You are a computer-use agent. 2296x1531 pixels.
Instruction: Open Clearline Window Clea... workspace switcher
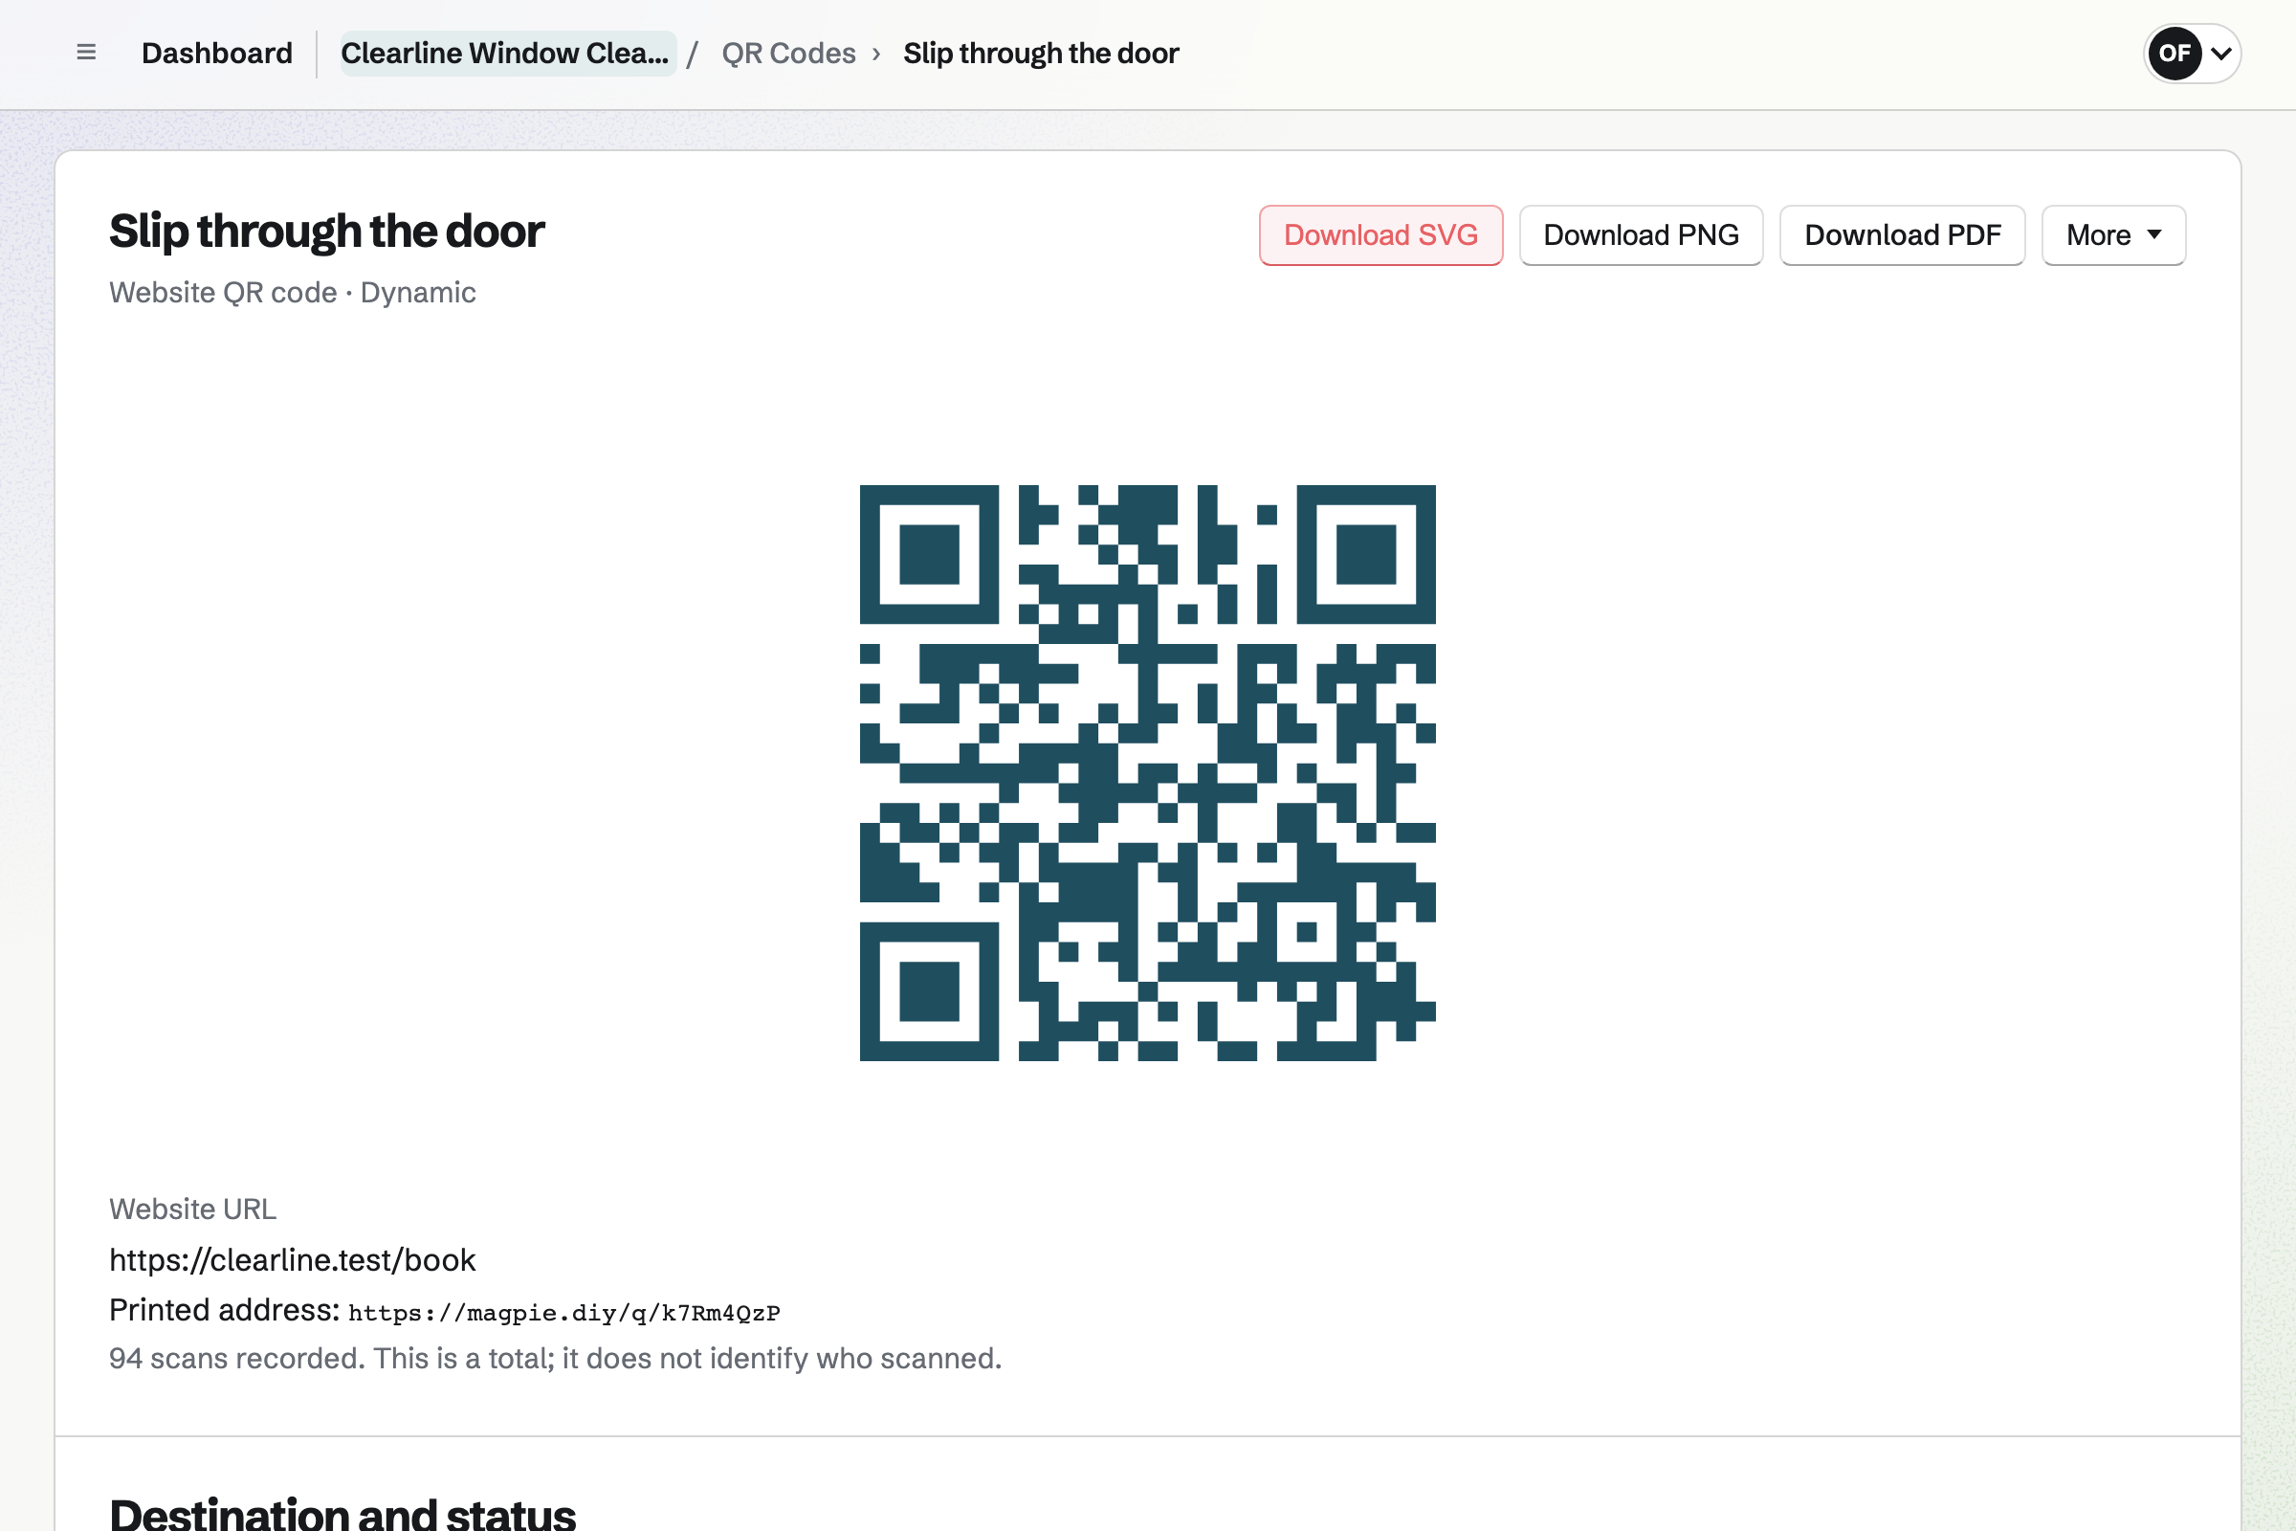click(x=507, y=53)
